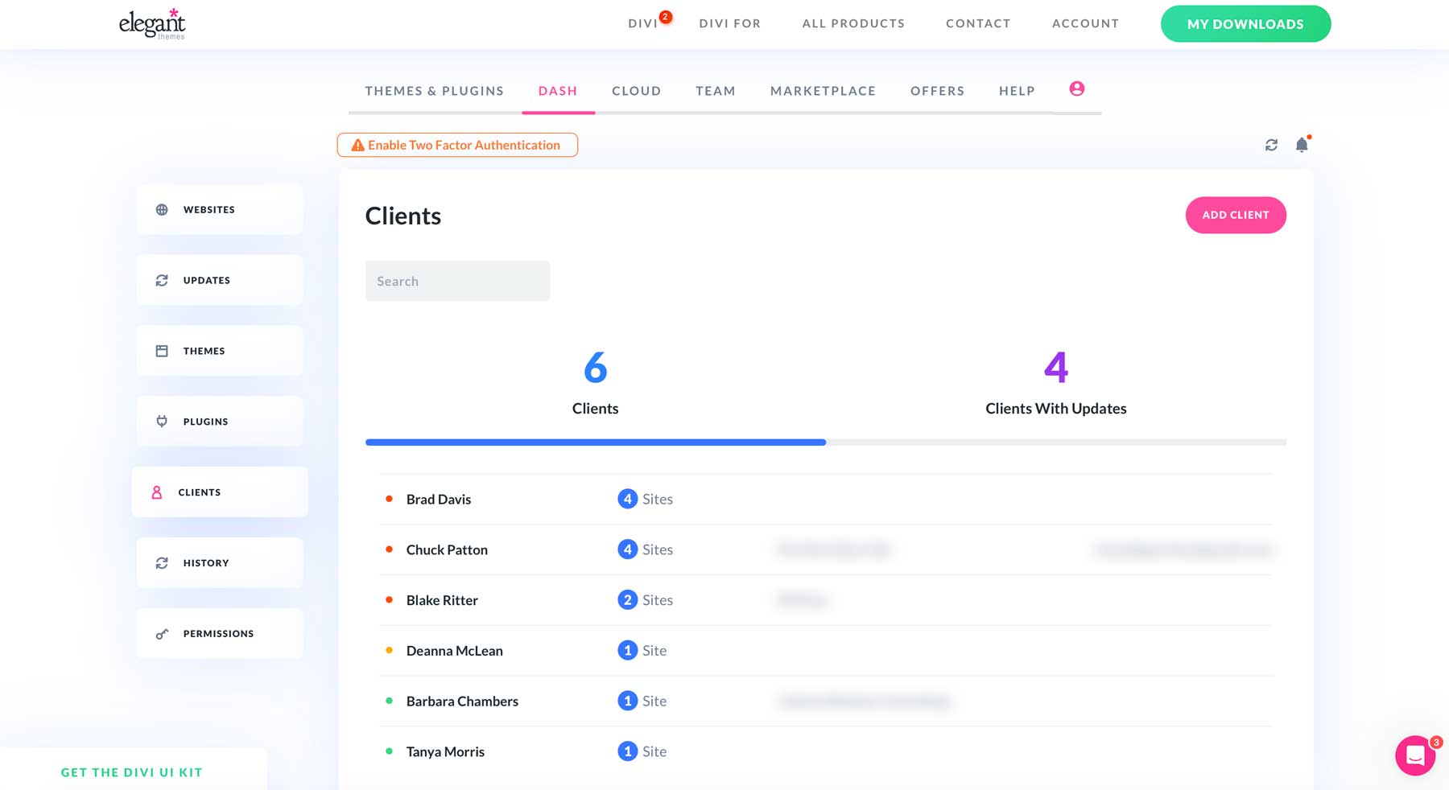Open the CONTACT menu item
The image size is (1449, 790).
pos(978,23)
